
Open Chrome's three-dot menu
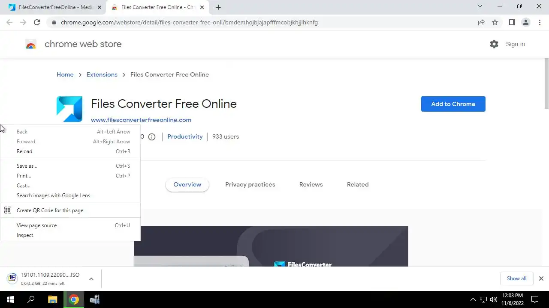coord(540,22)
